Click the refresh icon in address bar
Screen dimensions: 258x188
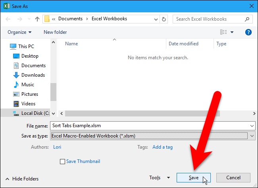[x=164, y=19]
